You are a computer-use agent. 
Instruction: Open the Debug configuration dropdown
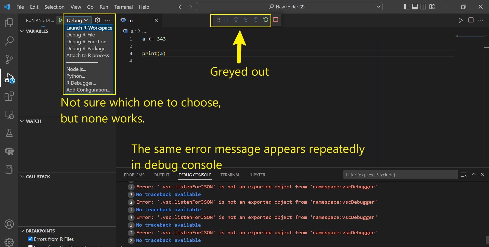pos(78,20)
